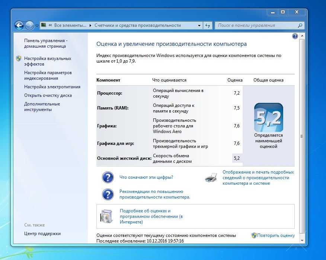Click the RAM score 7,5

[237, 108]
